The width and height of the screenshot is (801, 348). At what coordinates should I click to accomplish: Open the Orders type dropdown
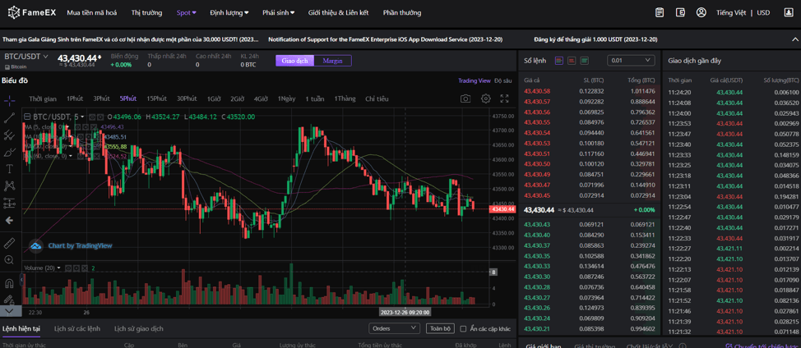[394, 328]
